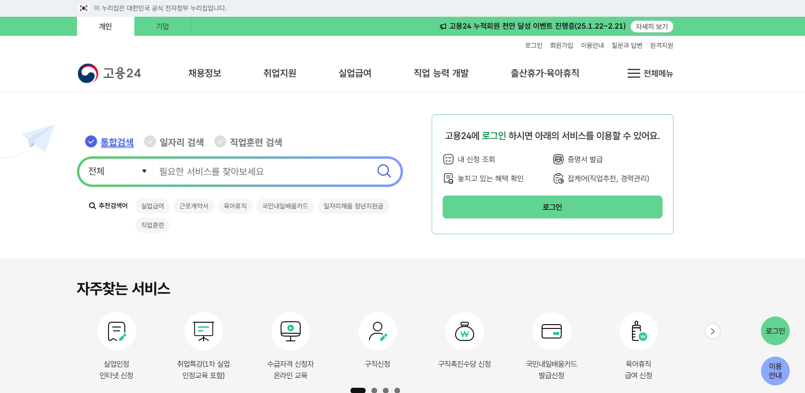This screenshot has width=805, height=393.
Task: Click the 로그인 link in login box heading
Action: (494, 136)
